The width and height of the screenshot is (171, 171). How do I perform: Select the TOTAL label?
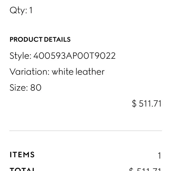[x=22, y=169]
